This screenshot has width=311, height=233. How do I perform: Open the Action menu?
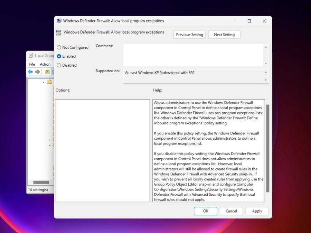point(45,64)
